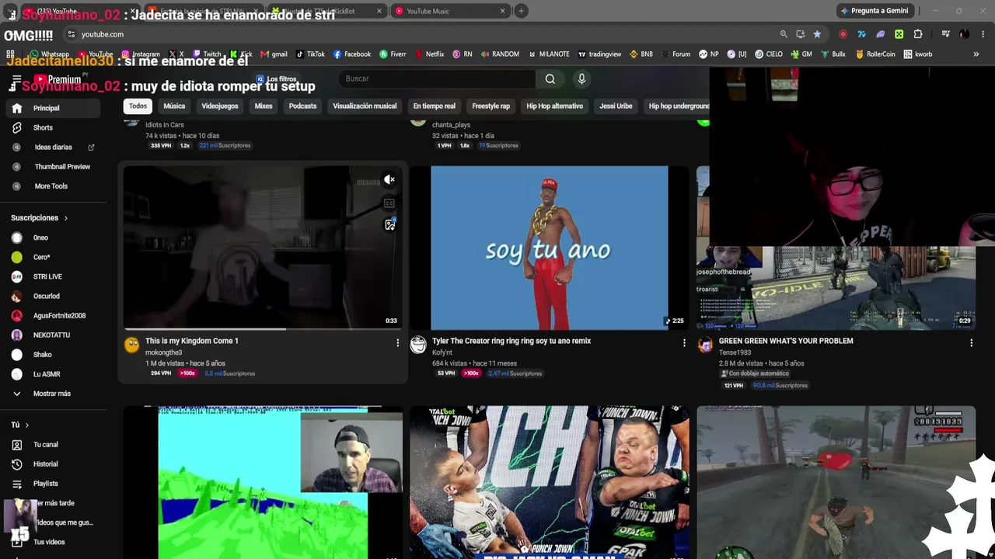Expand the Suscripciones section
Viewport: 995px width, 559px height.
tap(40, 218)
